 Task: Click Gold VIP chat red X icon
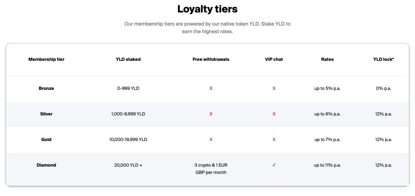click(274, 140)
